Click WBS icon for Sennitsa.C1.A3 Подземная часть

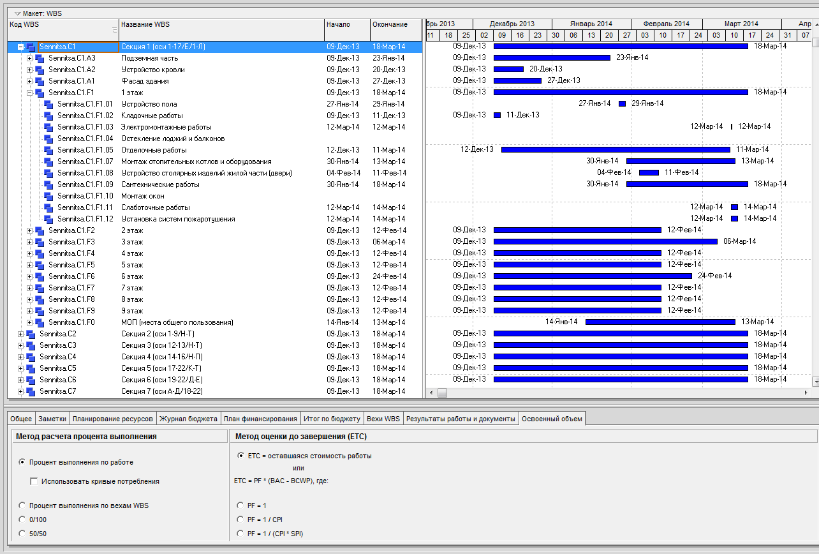click(x=40, y=59)
